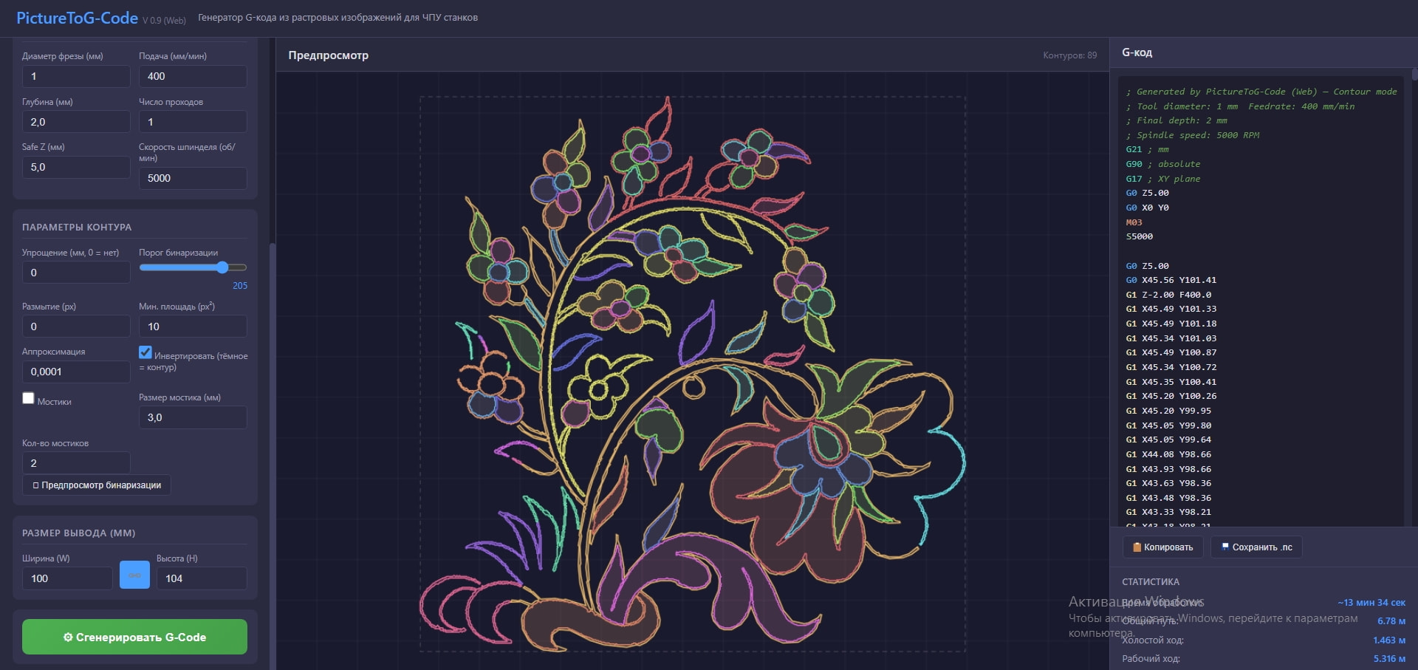
Task: Click the Мин. площадь field
Action: point(193,327)
